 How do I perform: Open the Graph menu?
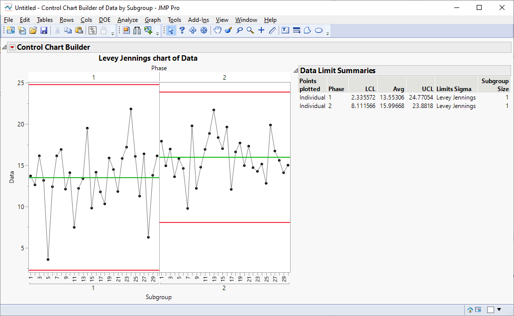[152, 20]
